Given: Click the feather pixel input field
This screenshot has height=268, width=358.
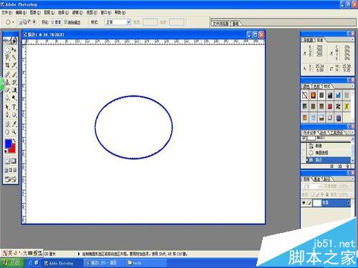Looking at the screenshot, I should point(57,22).
